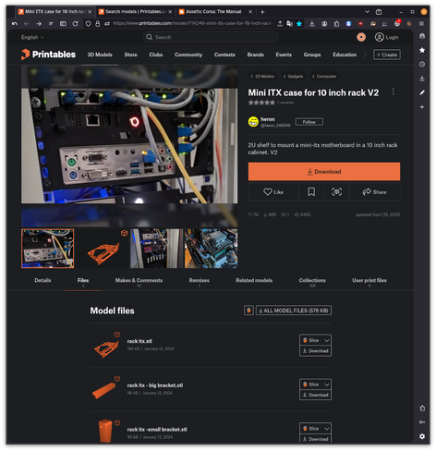This screenshot has height=451, width=436.
Task: Open the English language dropdown
Action: 32,37
